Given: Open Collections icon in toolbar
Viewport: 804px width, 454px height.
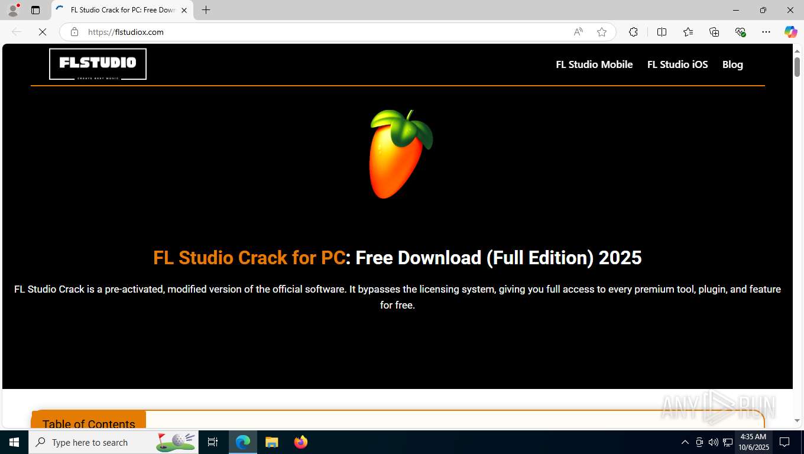Looking at the screenshot, I should (714, 32).
